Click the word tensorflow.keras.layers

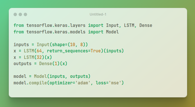click(56, 25)
